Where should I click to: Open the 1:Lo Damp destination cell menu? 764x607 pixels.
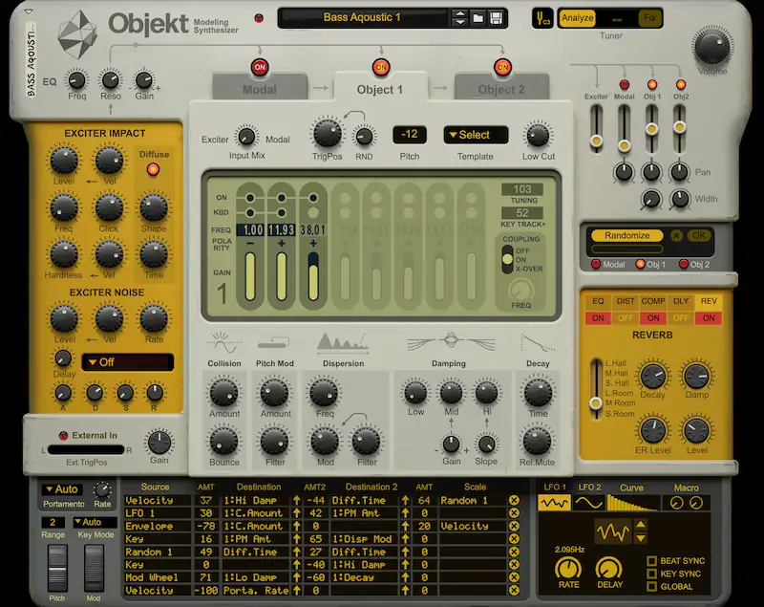click(256, 577)
